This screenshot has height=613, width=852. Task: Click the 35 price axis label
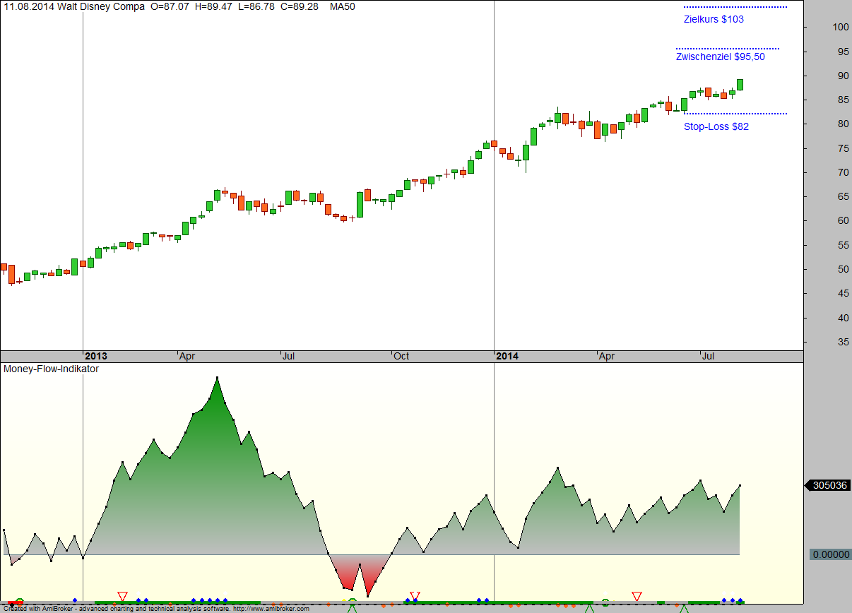[x=844, y=342]
